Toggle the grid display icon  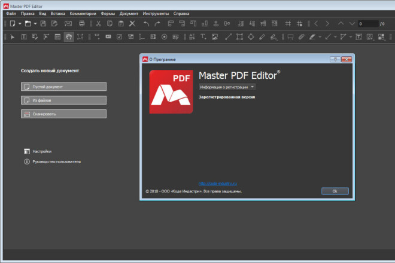[288, 24]
